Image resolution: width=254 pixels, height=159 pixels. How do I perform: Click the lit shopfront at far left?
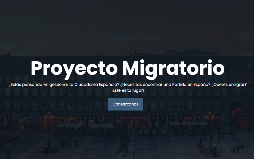tap(26, 122)
